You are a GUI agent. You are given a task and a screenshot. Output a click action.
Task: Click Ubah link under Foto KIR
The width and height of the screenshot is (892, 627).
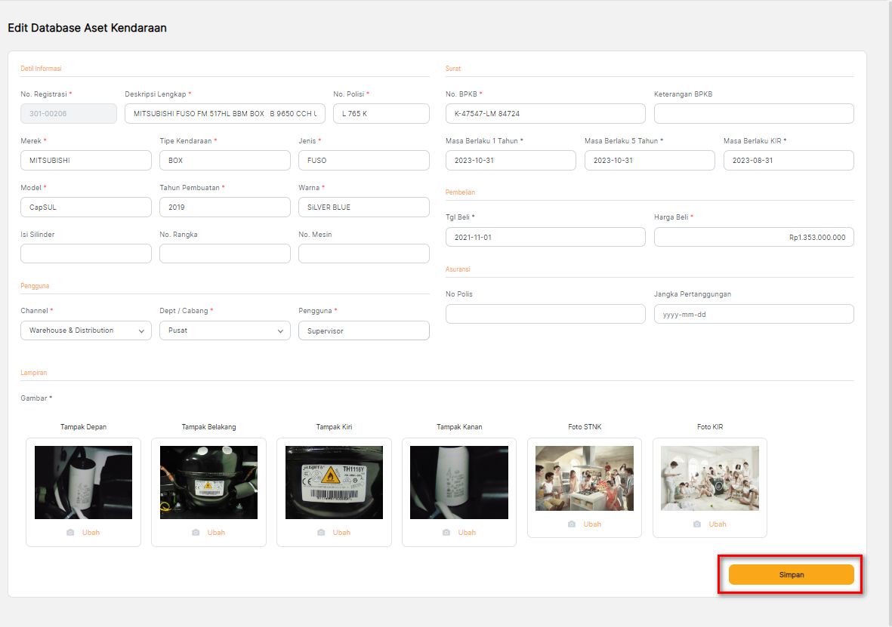[x=718, y=524]
